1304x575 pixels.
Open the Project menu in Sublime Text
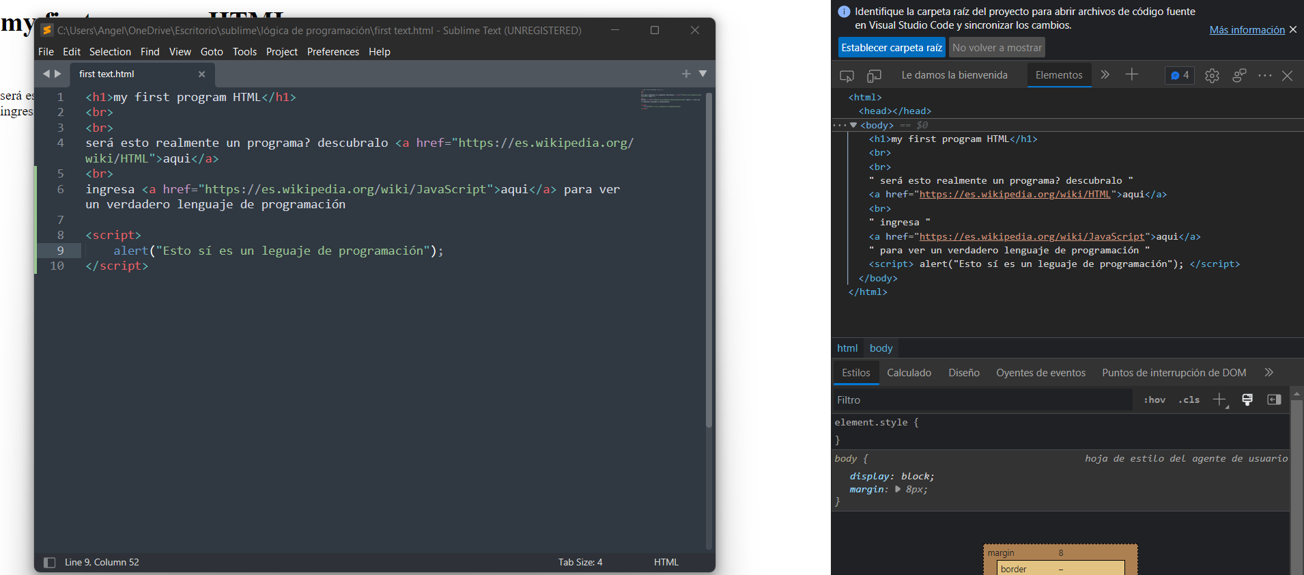282,52
